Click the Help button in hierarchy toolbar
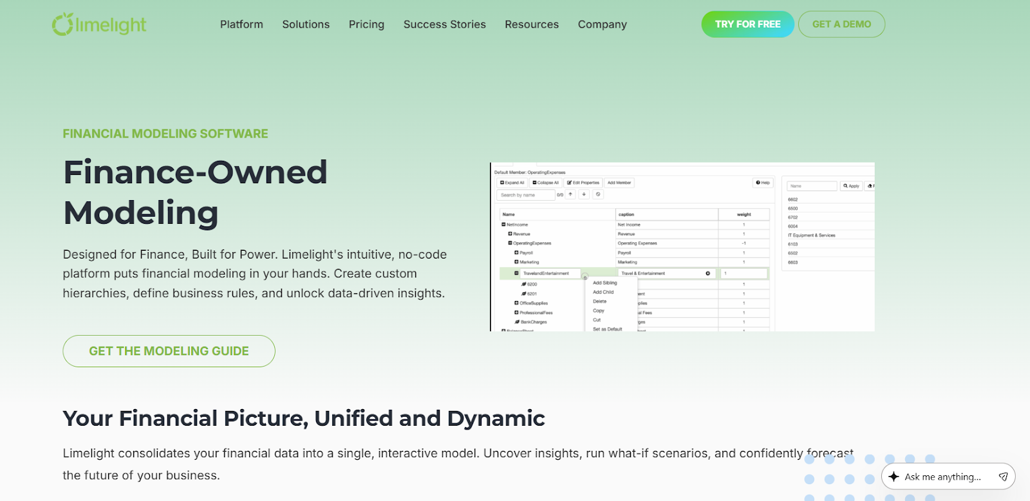This screenshot has width=1030, height=501. coord(763,183)
